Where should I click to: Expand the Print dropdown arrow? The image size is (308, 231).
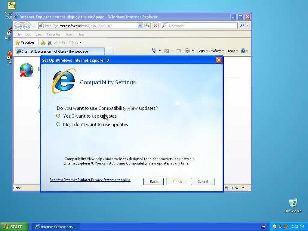(x=193, y=51)
